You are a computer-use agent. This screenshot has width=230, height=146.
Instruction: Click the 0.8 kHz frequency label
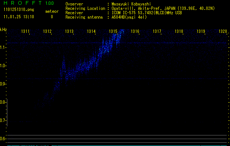coord(3,102)
